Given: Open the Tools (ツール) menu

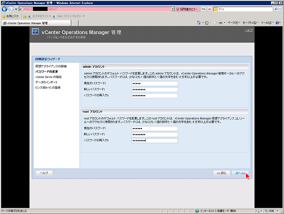Looking at the screenshot, I should coord(267,23).
